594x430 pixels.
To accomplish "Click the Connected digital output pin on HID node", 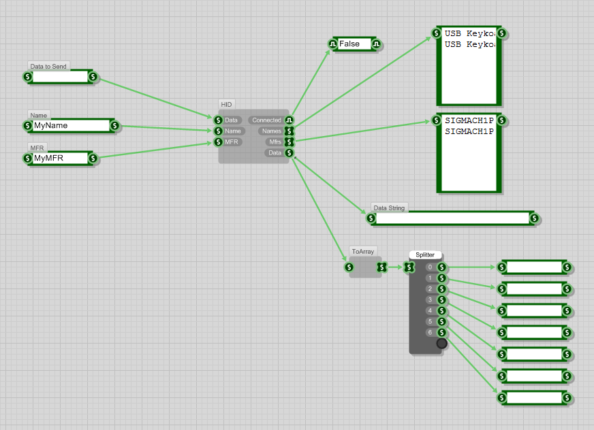I will coord(287,120).
